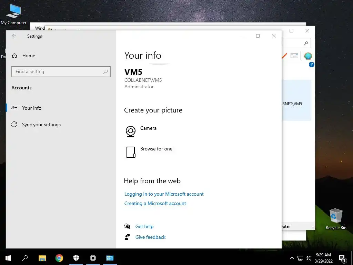Open Logging in to your Microsoft account link
Image resolution: width=353 pixels, height=265 pixels.
164,194
